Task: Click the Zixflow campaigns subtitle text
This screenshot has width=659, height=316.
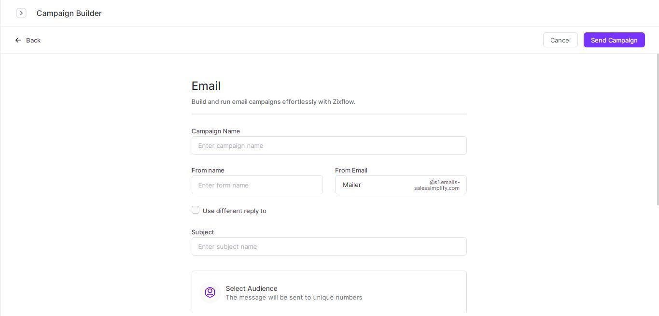Action: 273,101
